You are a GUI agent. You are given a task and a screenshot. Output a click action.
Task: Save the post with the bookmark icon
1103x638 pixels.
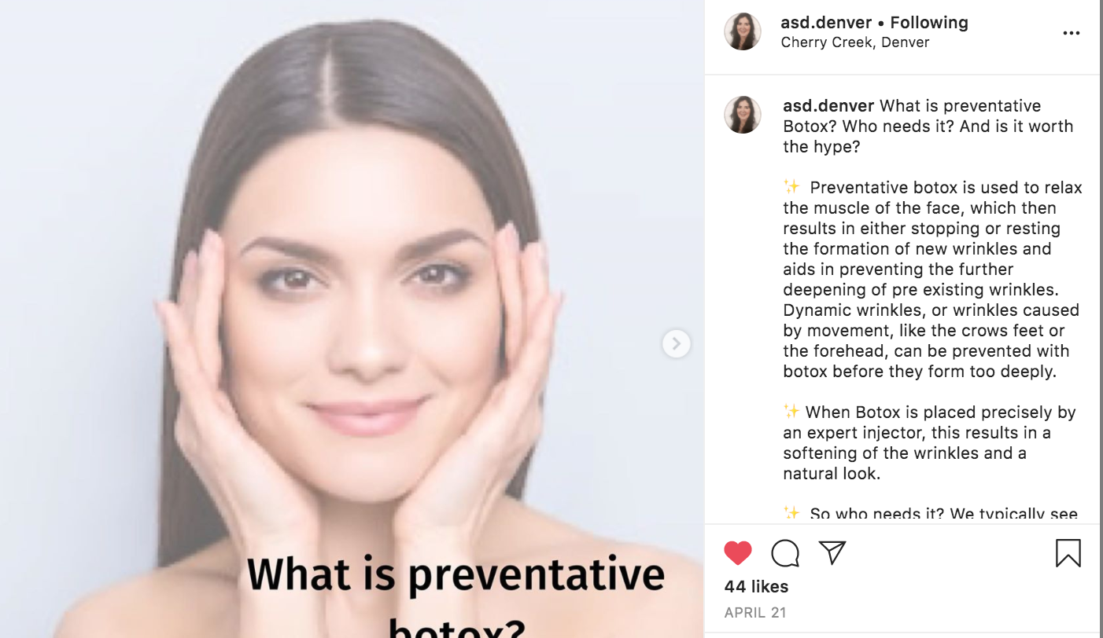tap(1068, 553)
